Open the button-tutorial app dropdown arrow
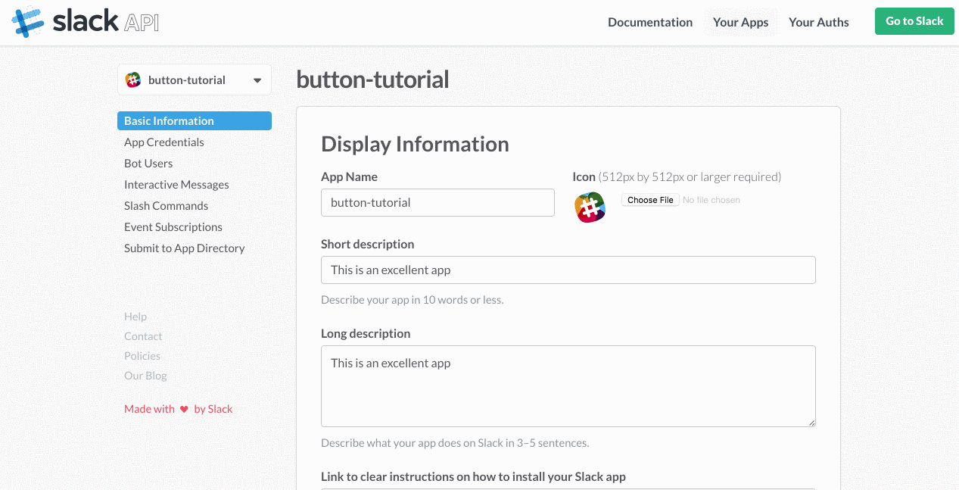The height and width of the screenshot is (490, 959). click(257, 80)
